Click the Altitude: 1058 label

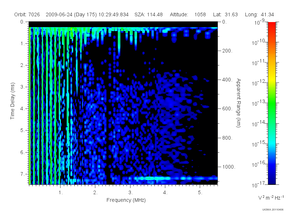click(x=188, y=14)
